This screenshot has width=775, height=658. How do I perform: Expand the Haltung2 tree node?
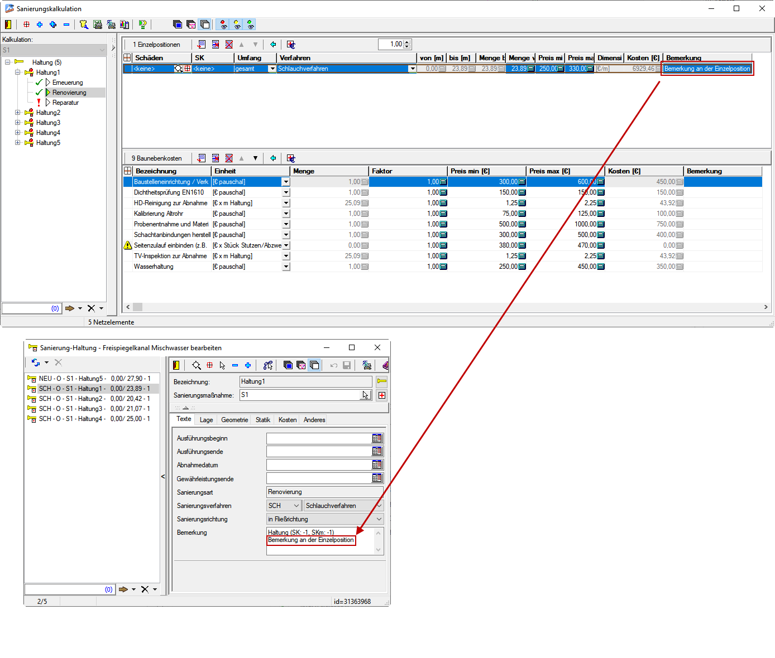(x=17, y=113)
